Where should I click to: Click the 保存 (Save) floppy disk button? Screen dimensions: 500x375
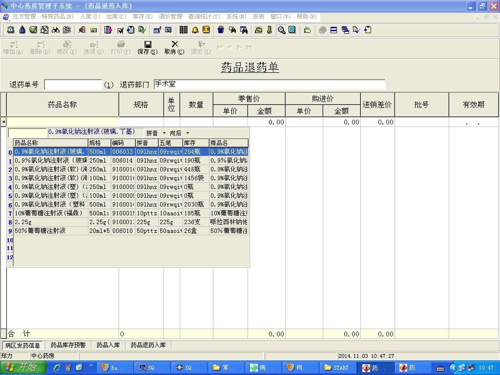(147, 47)
